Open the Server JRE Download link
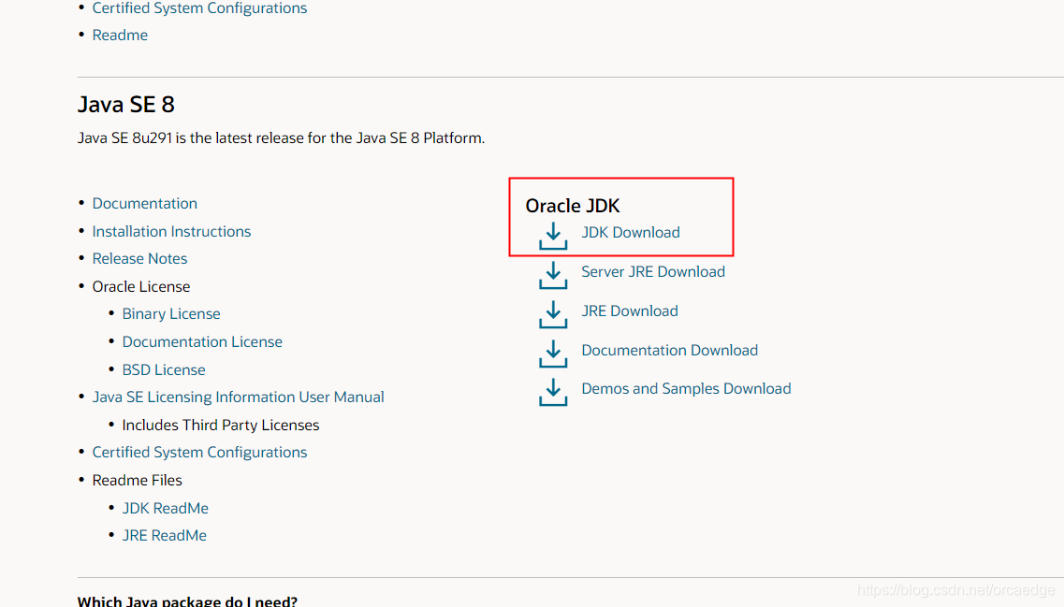Screen dimensions: 1064x607 coord(653,272)
